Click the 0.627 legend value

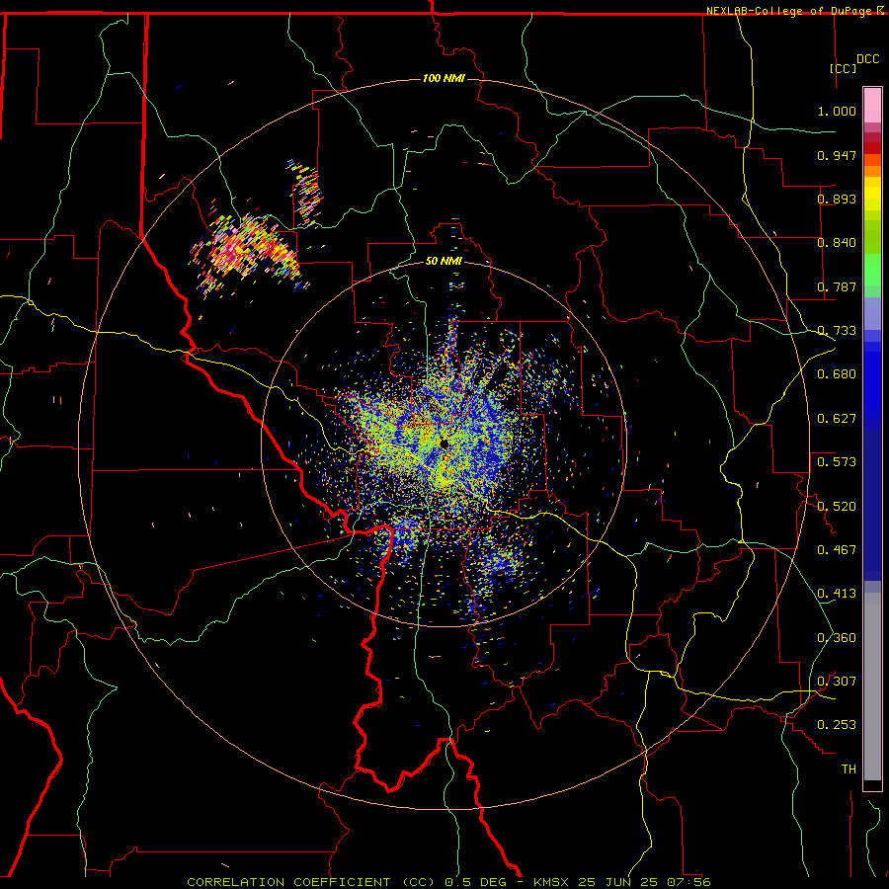pyautogui.click(x=837, y=419)
